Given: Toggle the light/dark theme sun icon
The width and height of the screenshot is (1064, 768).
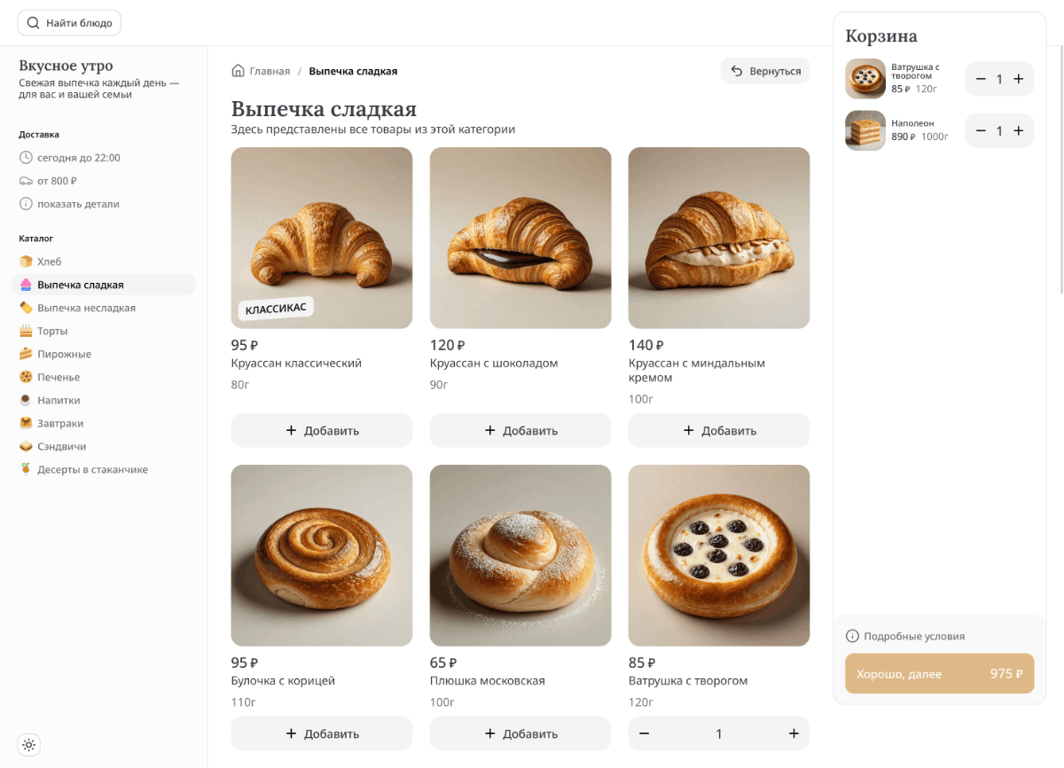Looking at the screenshot, I should coord(29,745).
